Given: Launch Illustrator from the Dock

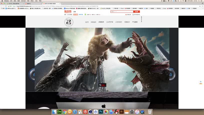Looking at the screenshot, I should [x=121, y=112].
